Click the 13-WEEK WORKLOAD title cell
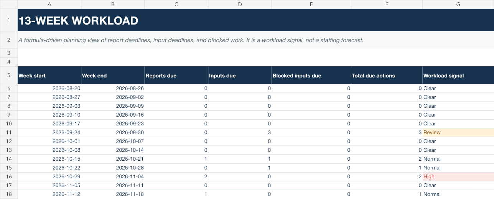Screen dimensions: 494x199 pos(256,20)
